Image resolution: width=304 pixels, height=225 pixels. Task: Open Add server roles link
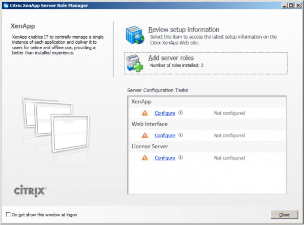171,58
